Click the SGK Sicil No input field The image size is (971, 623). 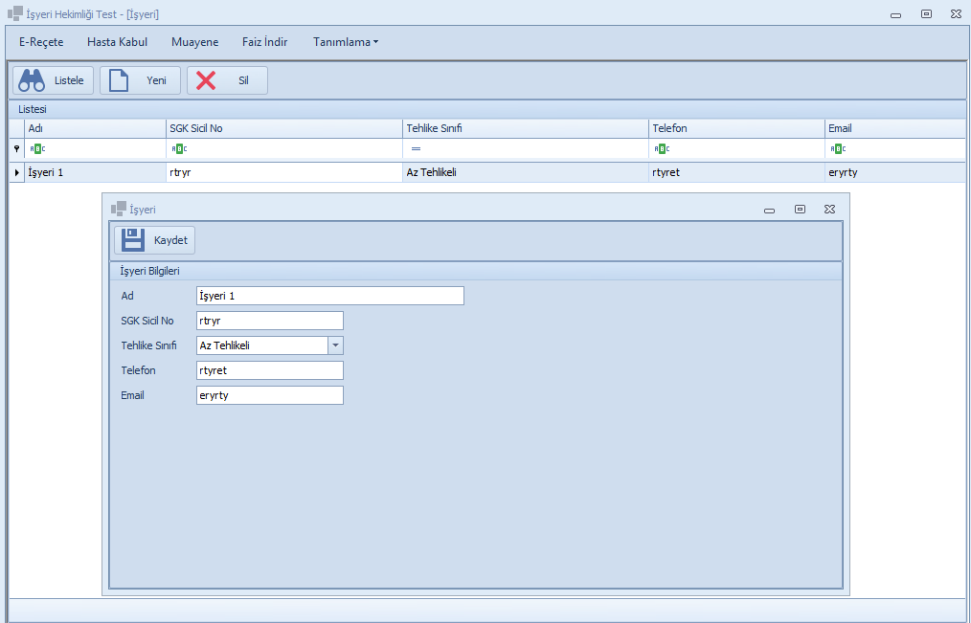[x=270, y=321]
